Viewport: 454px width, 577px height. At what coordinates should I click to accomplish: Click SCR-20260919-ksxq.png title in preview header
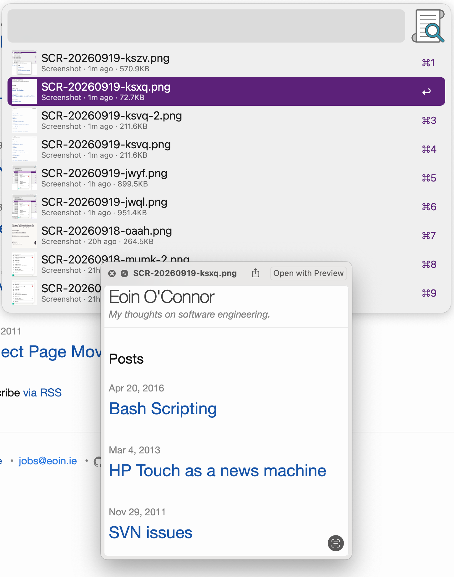tap(185, 273)
